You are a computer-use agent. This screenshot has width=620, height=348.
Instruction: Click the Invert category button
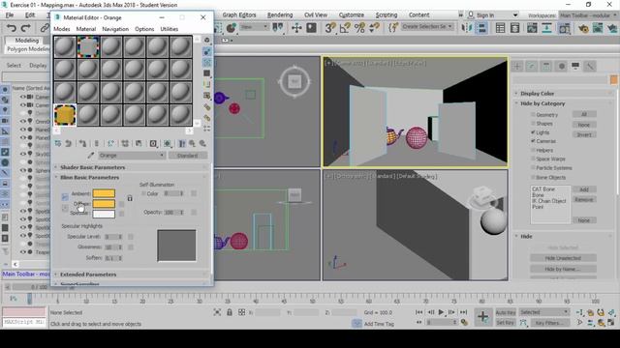coord(584,134)
